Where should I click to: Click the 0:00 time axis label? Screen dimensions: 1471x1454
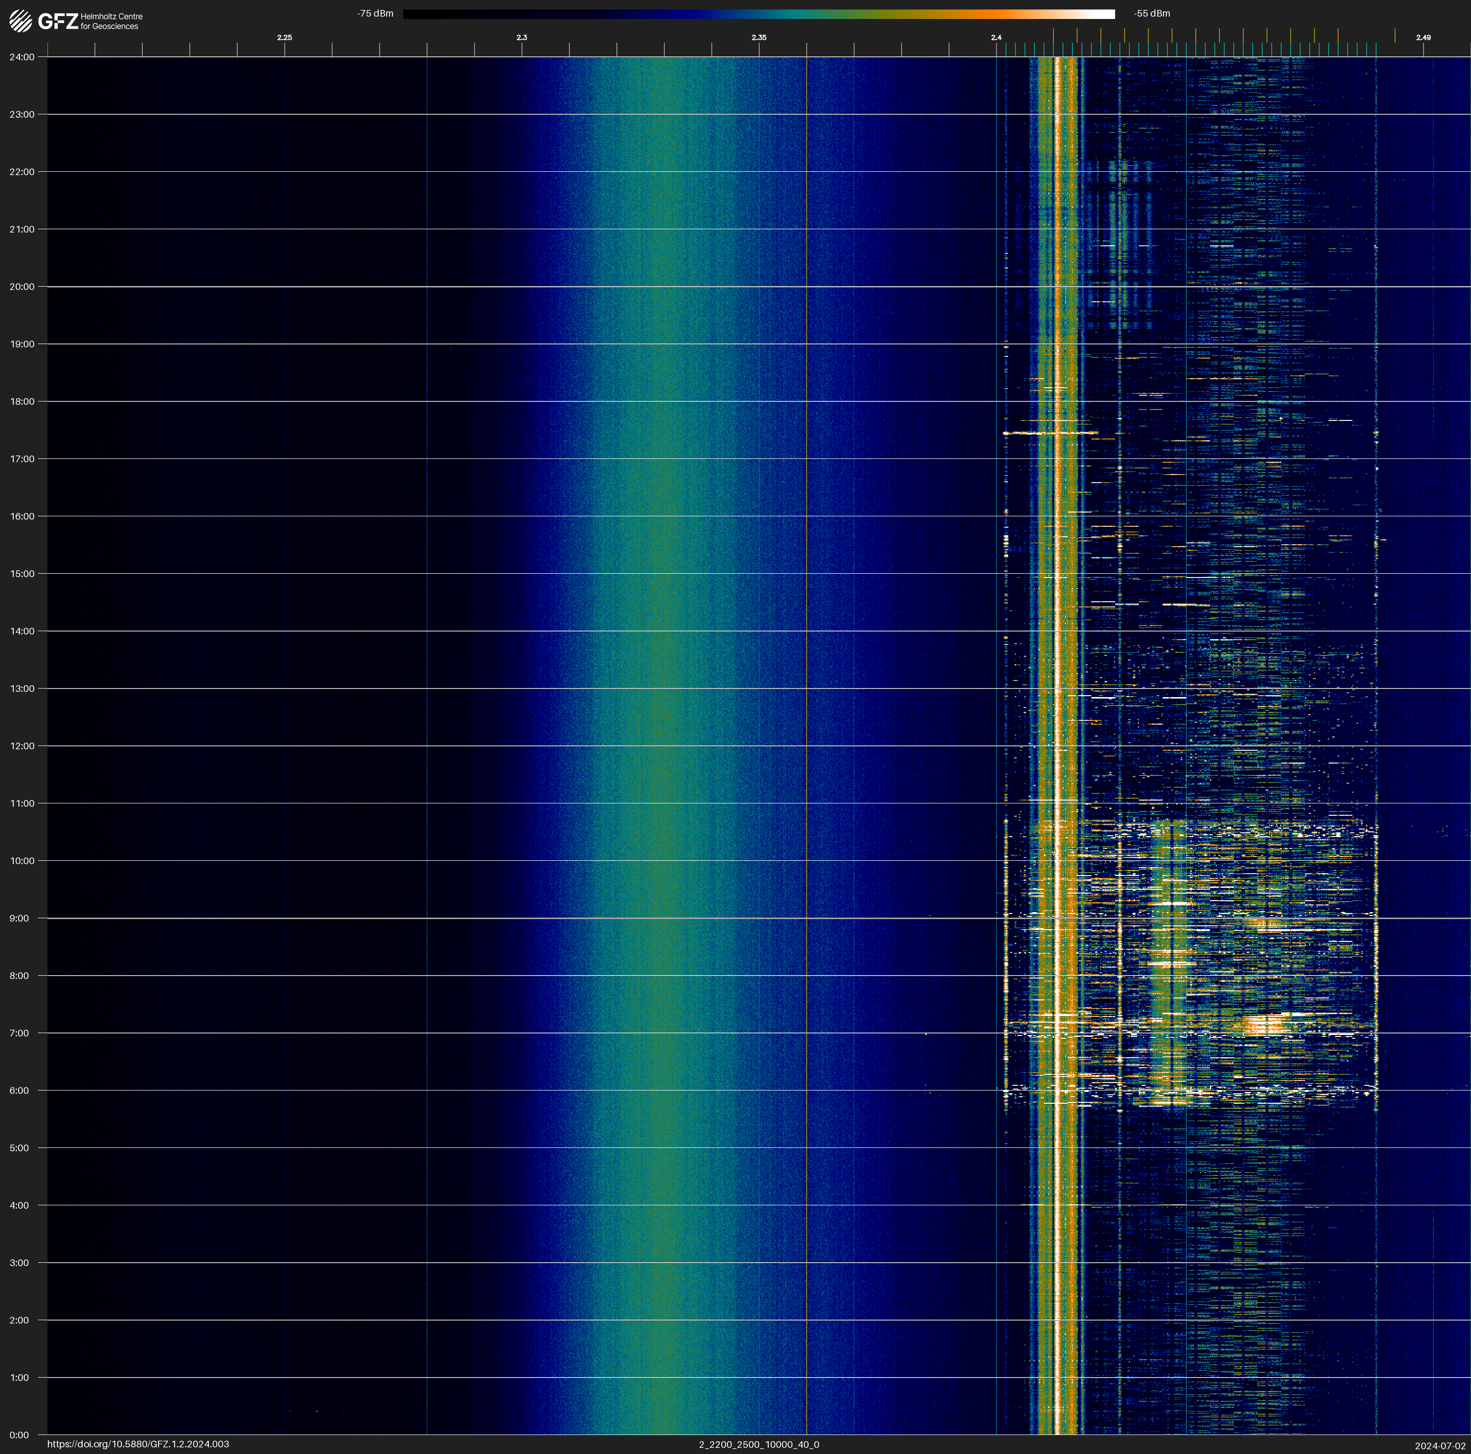coord(20,1435)
